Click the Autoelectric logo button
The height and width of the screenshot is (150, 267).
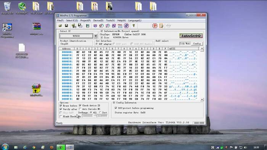click(191, 36)
